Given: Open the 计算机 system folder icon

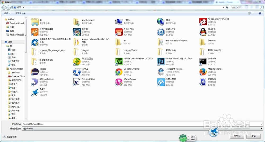Looking at the screenshot, I should (x=119, y=22).
